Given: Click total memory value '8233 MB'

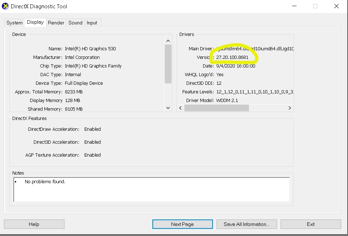Looking at the screenshot, I should click(74, 92).
